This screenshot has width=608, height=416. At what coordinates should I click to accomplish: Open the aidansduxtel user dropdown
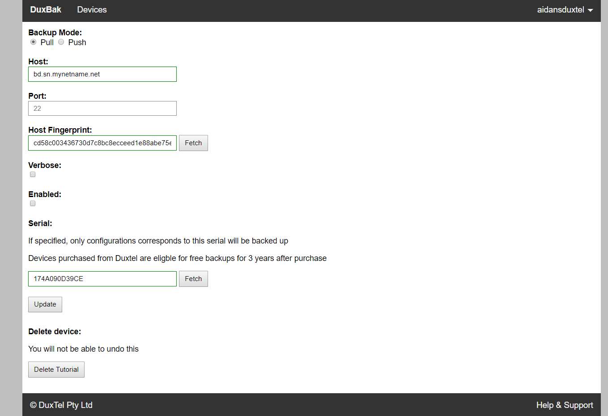[565, 10]
